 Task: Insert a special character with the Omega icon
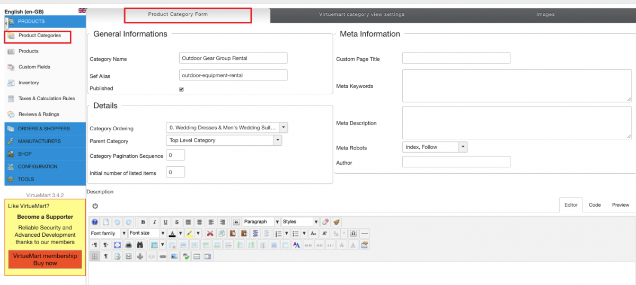tap(354, 233)
